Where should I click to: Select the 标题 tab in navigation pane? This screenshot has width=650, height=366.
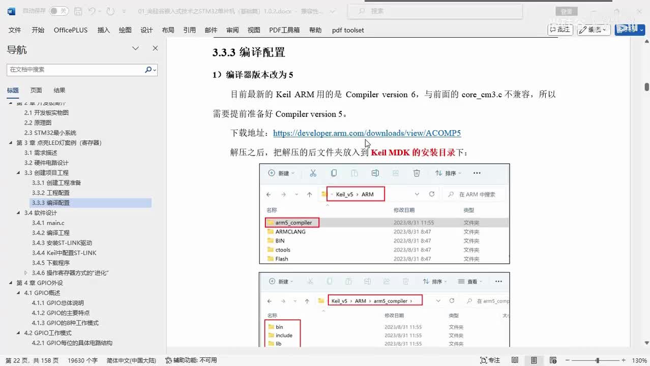click(13, 90)
